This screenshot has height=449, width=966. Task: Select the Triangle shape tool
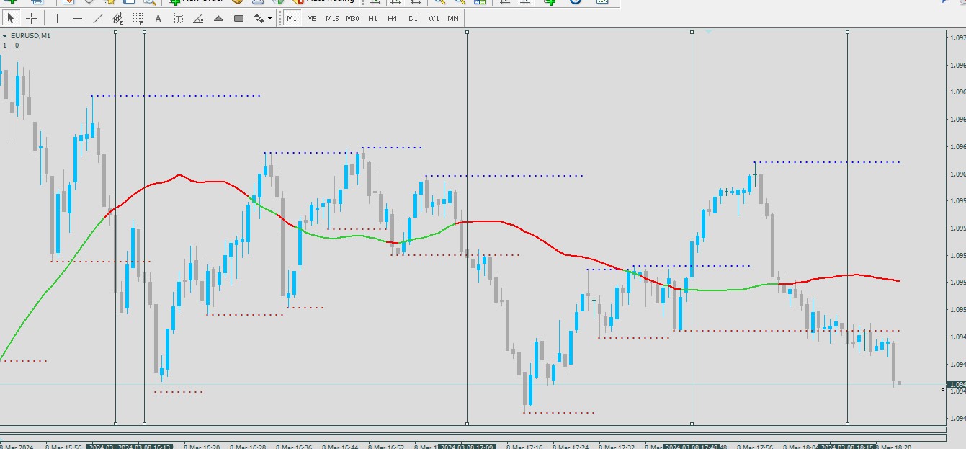219,18
